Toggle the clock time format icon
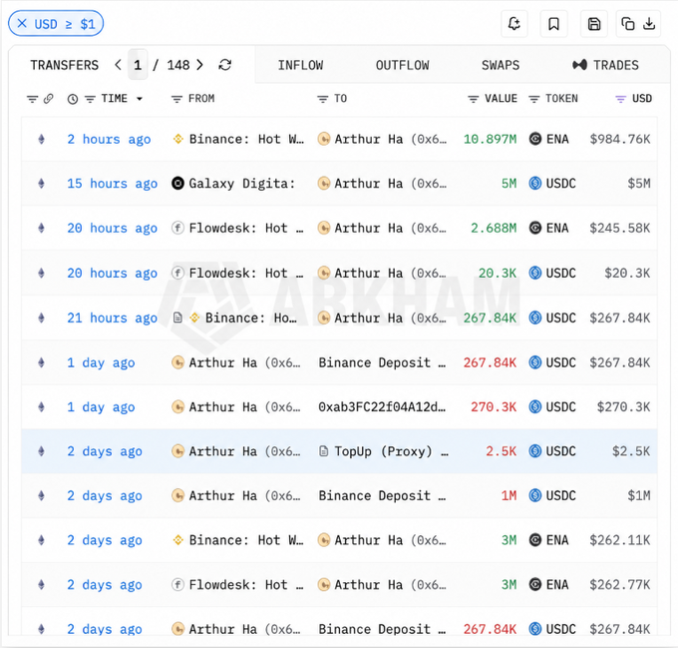This screenshot has height=648, width=678. point(73,99)
